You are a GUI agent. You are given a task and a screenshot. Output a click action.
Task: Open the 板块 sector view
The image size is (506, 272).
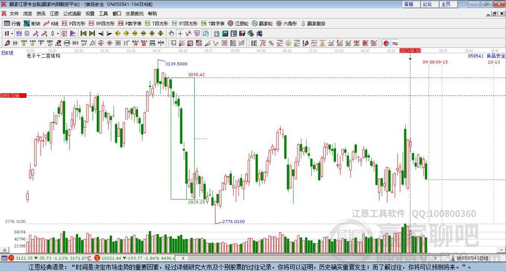click(x=32, y=24)
